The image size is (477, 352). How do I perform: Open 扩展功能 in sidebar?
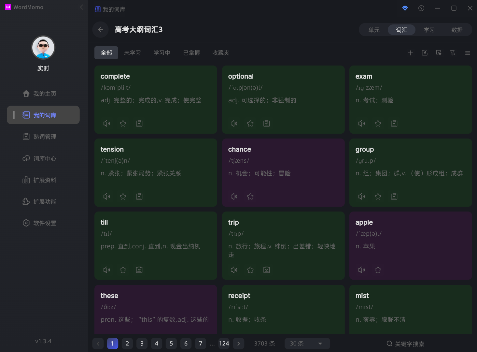coord(43,201)
